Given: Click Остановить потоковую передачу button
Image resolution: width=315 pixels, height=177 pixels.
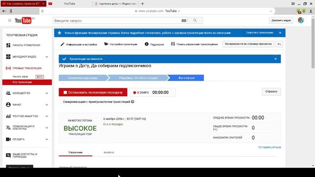Looking at the screenshot, I should tap(93, 92).
